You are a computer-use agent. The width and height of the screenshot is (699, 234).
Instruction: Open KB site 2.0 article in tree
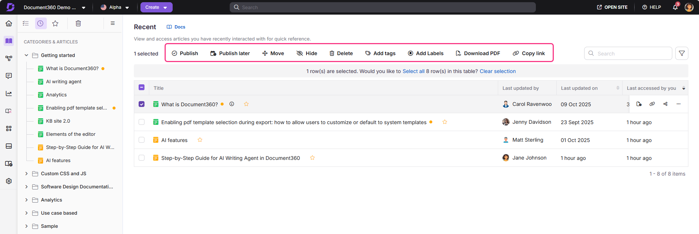pos(58,121)
